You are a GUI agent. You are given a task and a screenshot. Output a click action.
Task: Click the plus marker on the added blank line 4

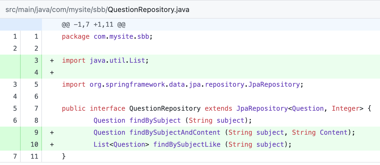(52, 73)
